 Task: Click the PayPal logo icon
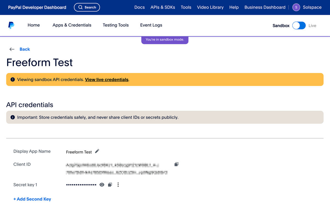tap(11, 25)
